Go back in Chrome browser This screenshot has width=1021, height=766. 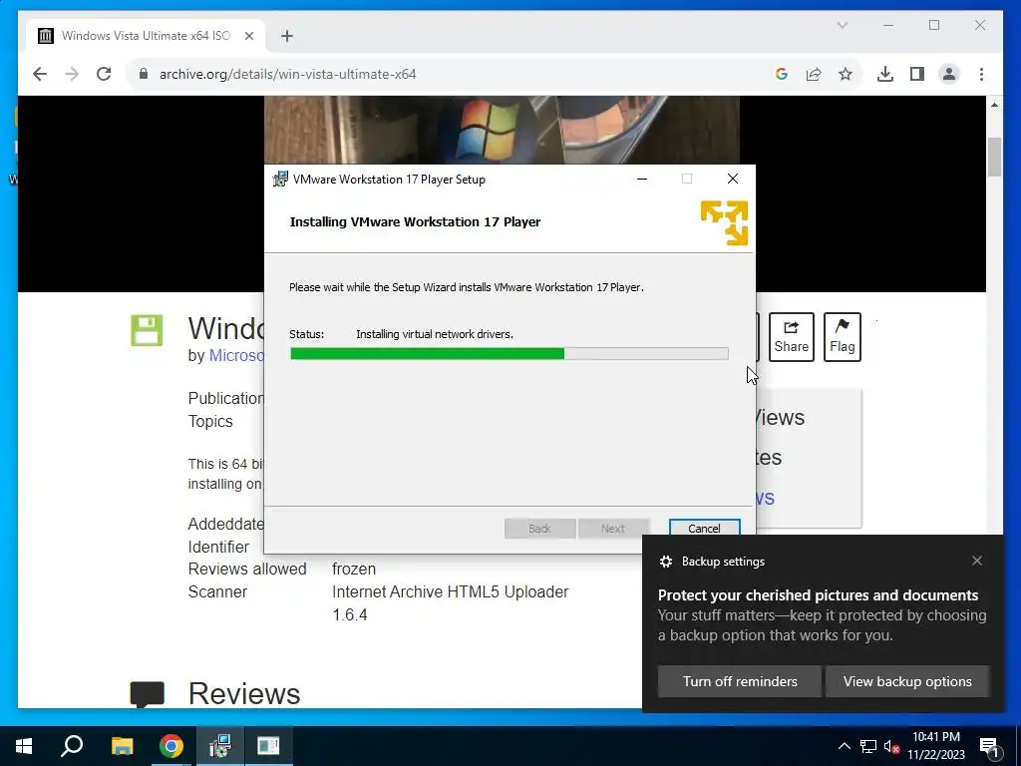point(40,74)
